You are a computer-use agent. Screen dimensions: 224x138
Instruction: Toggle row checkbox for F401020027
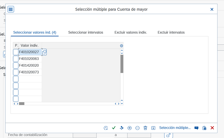[x=16, y=52]
